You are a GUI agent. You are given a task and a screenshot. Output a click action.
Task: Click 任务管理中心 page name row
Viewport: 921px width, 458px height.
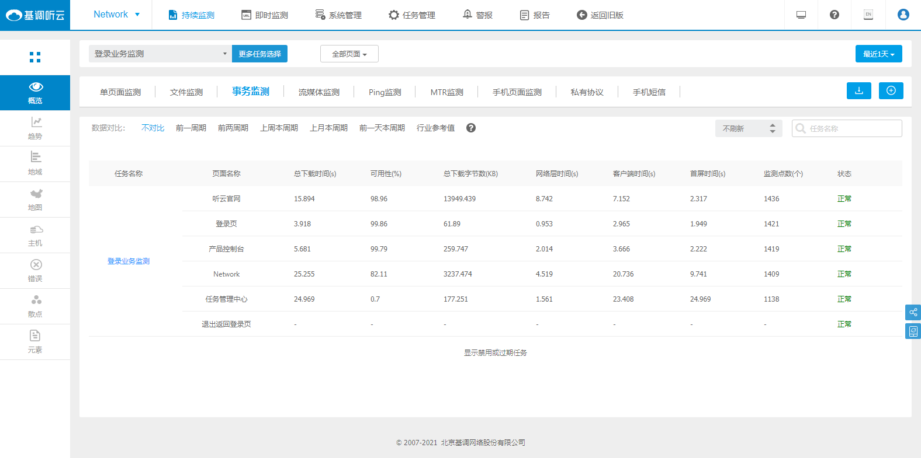226,299
